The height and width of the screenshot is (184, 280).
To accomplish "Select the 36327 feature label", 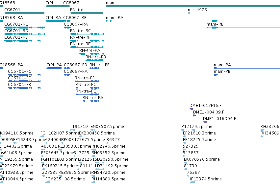I will 113,140.
